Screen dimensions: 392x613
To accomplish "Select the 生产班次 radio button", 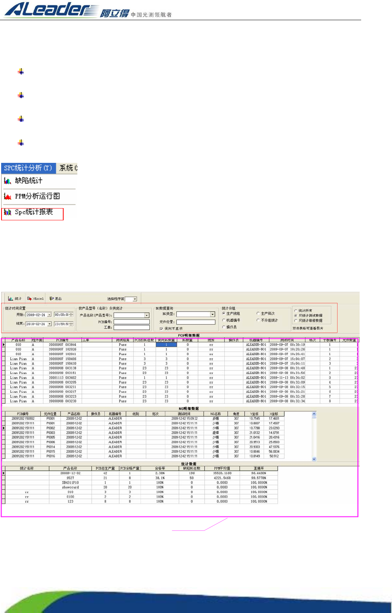I will (x=258, y=314).
